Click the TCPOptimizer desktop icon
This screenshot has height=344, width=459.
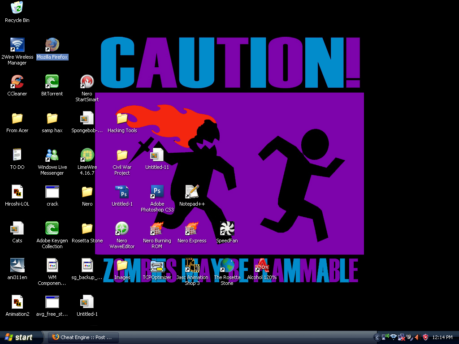click(157, 265)
